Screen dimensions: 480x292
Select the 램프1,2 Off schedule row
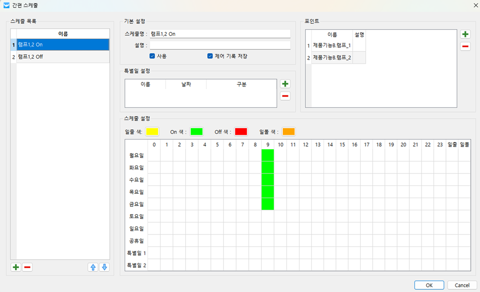click(62, 57)
